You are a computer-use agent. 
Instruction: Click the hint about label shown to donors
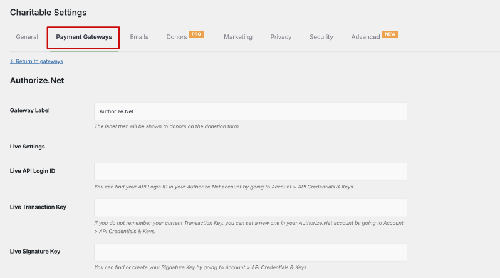coord(167,126)
